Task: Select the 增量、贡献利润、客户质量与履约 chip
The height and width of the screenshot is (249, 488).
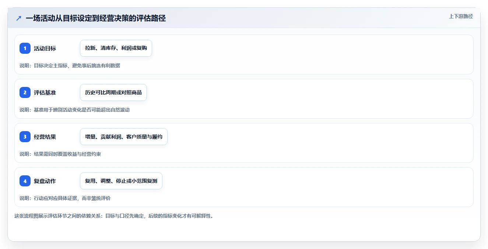Action: [124, 137]
